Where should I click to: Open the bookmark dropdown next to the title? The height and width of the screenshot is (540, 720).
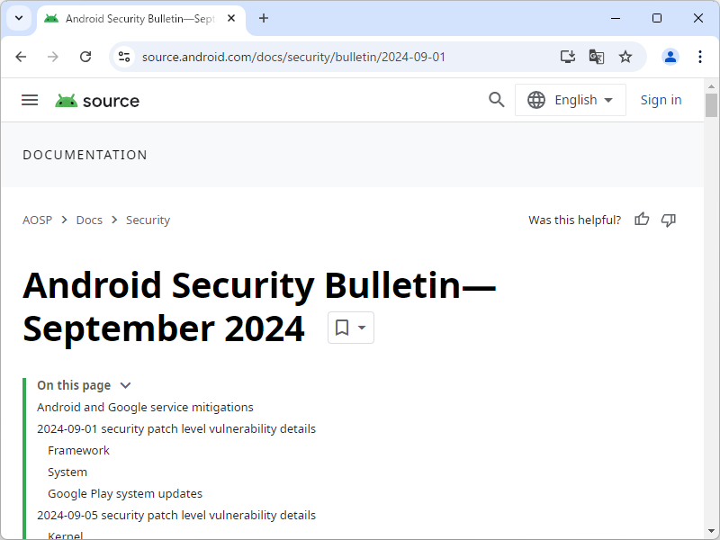(350, 328)
